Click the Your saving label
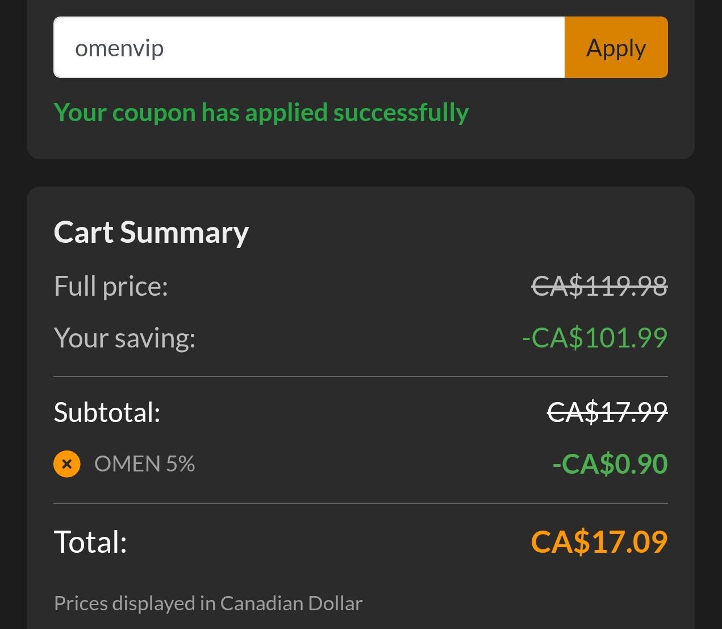722x629 pixels. (124, 338)
